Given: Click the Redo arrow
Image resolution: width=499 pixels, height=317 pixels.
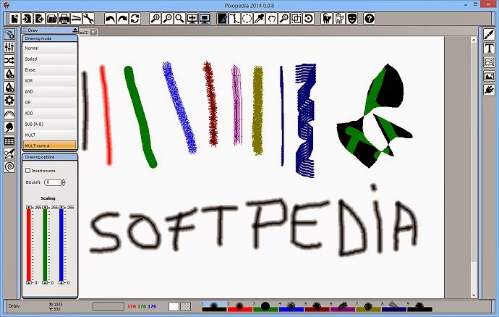Looking at the screenshot, I should [x=122, y=19].
